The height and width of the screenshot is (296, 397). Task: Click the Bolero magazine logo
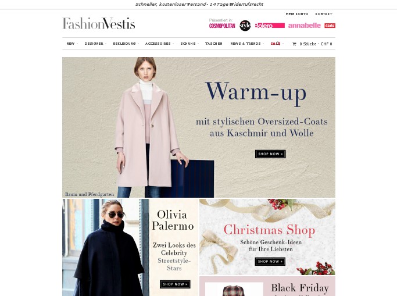coord(270,26)
